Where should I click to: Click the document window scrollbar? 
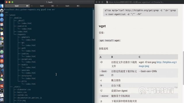[x=183, y=68]
